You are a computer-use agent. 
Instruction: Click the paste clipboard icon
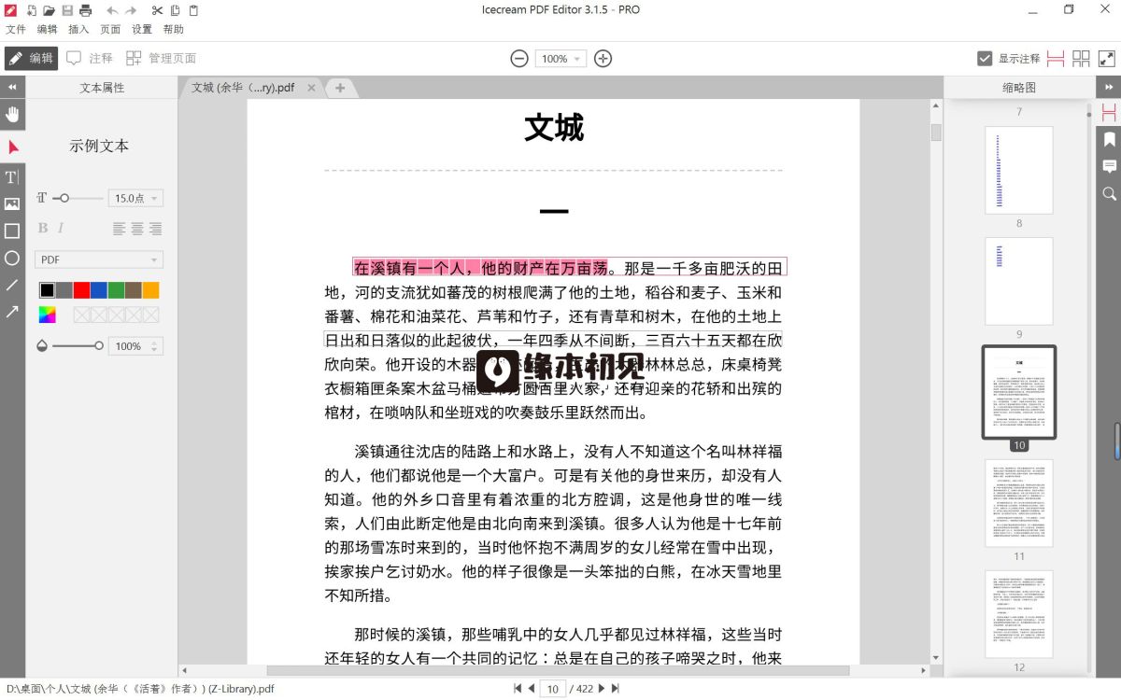193,10
